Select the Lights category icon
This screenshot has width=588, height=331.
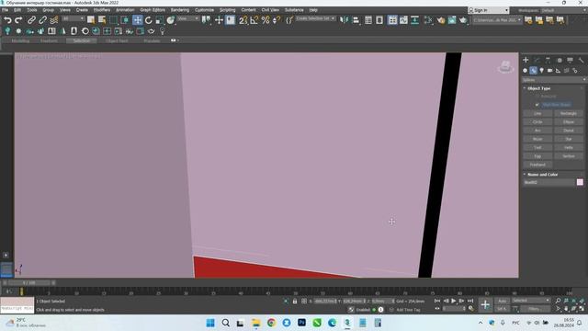(x=541, y=71)
